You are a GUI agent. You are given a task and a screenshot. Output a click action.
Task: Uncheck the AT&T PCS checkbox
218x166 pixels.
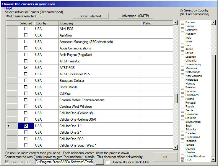[26, 67]
